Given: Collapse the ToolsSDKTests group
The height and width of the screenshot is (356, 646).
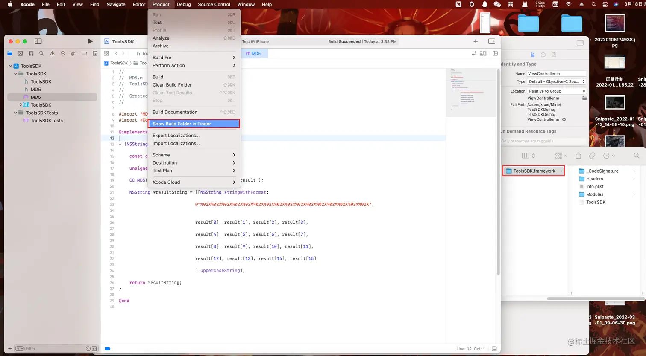Looking at the screenshot, I should (15, 113).
